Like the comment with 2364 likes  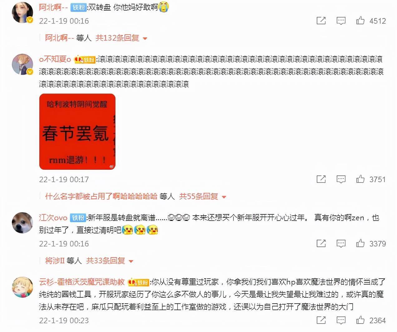tap(360, 320)
